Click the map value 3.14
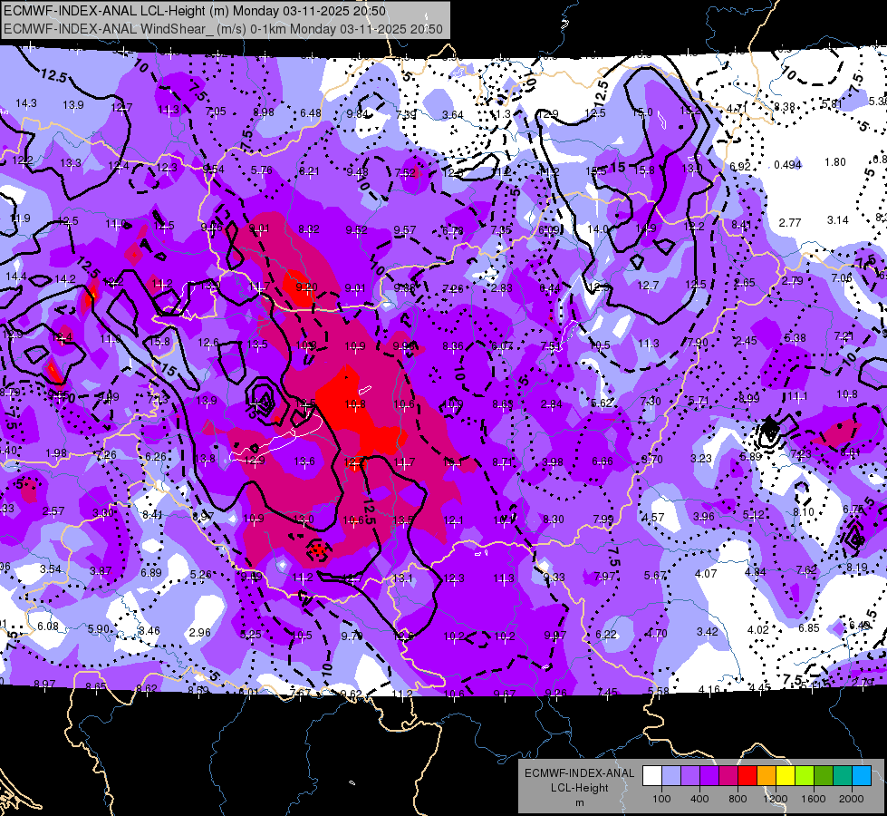This screenshot has height=816, width=887. pyautogui.click(x=838, y=219)
